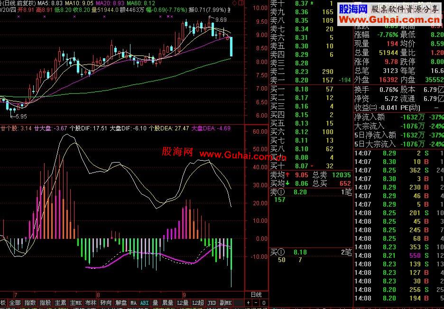
Task: Switch to the 全部 indicator tab
Action: pyautogui.click(x=15, y=303)
